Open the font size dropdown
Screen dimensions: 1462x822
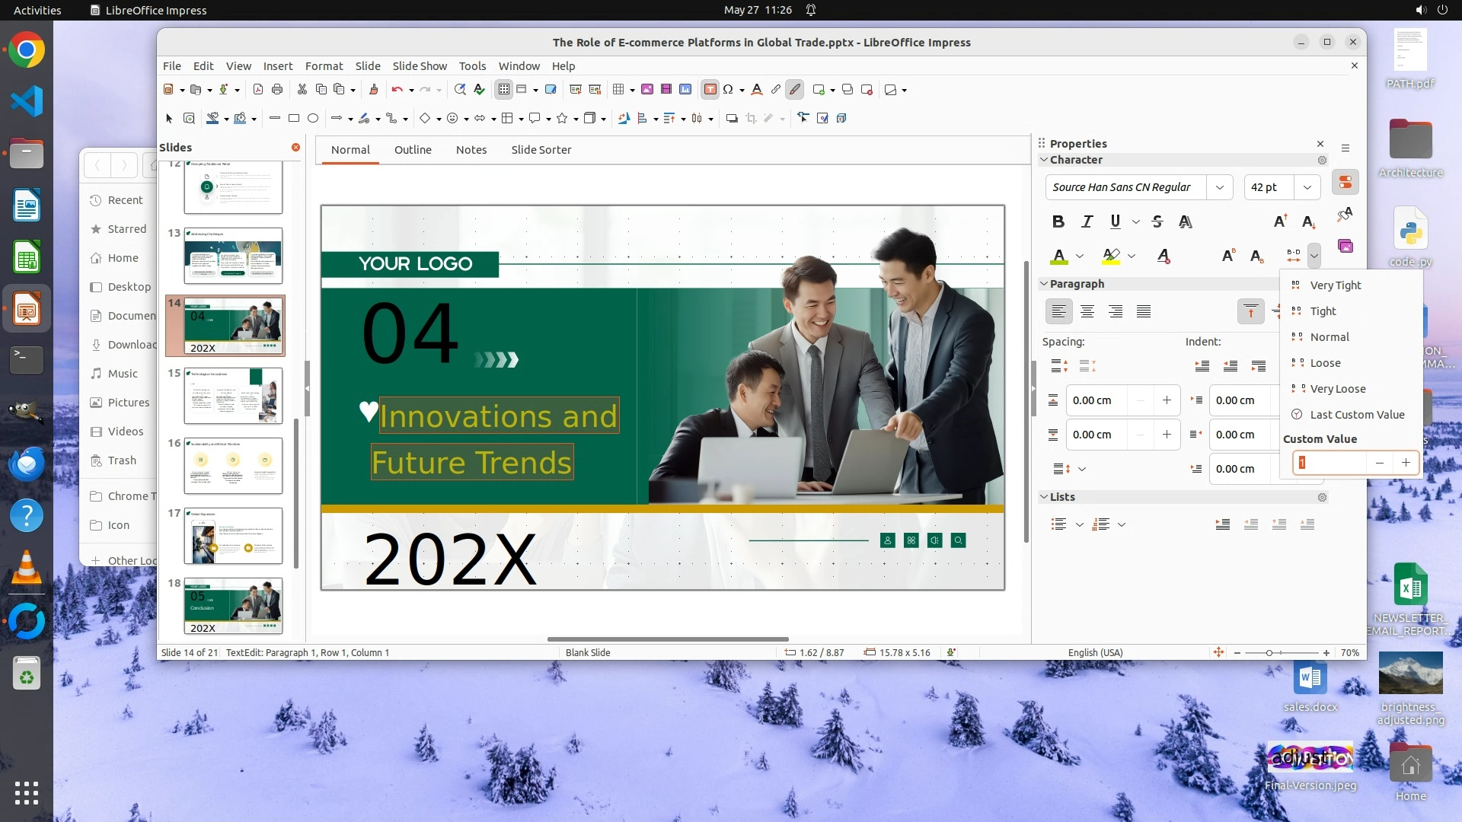coord(1307,187)
